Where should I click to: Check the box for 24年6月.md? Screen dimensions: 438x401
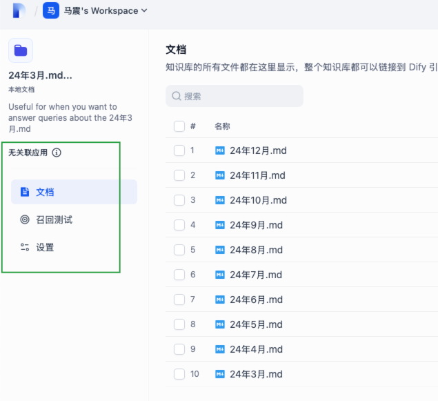tap(179, 300)
